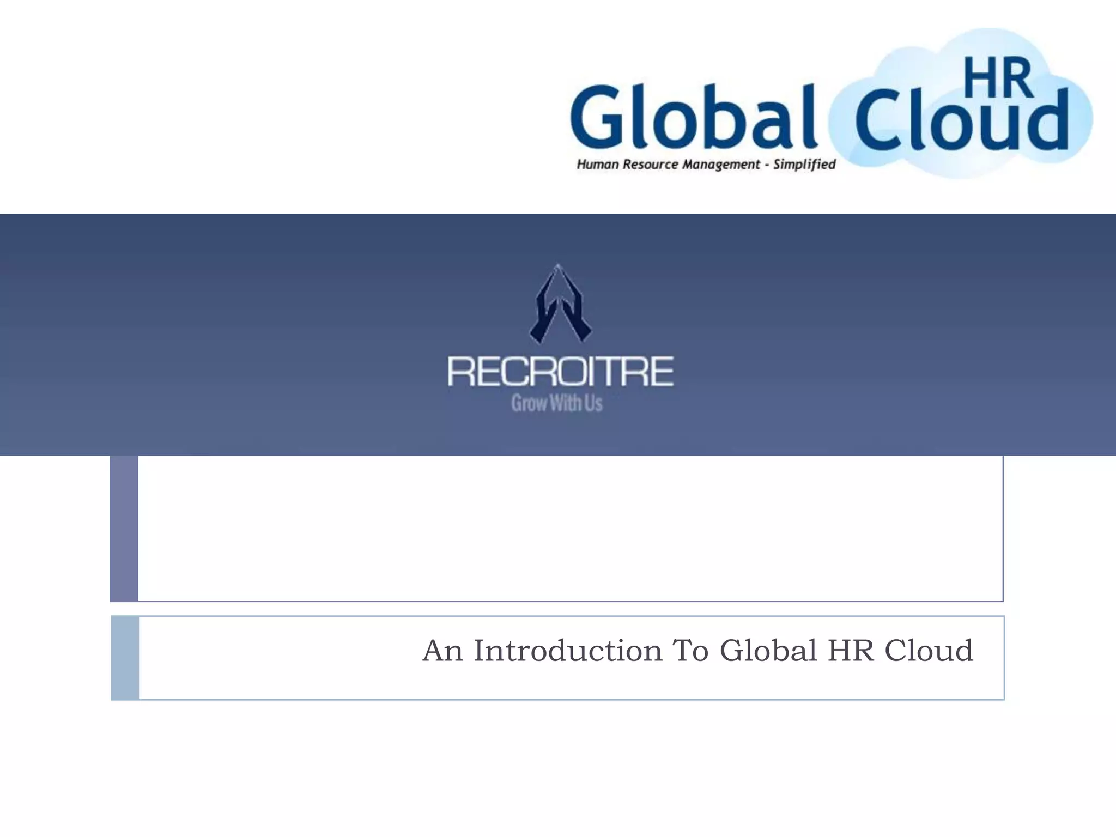This screenshot has width=1116, height=837.
Task: Click the purple accent bar of title box
Action: tap(124, 527)
